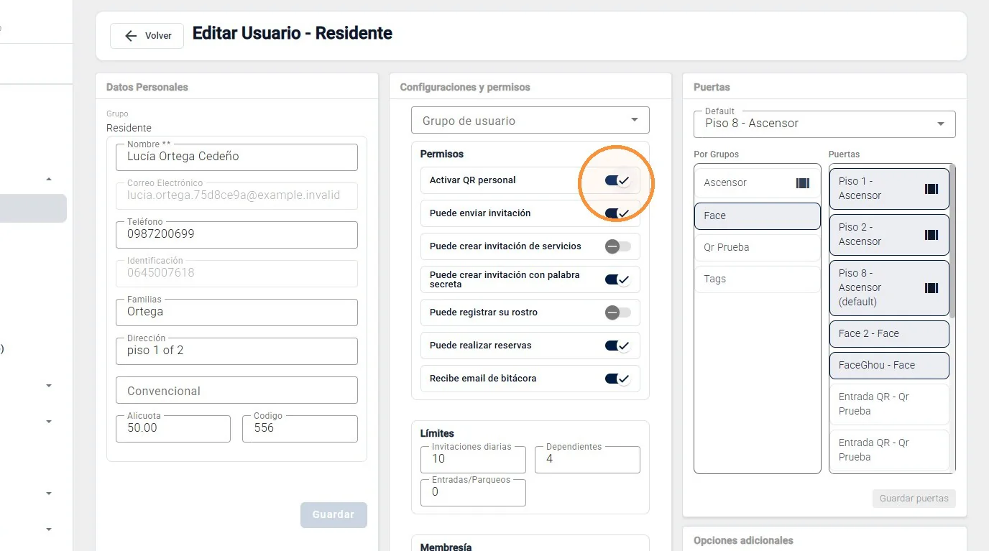Select the Qr Prueba door group
Screen dimensions: 989x551
pyautogui.click(x=758, y=247)
